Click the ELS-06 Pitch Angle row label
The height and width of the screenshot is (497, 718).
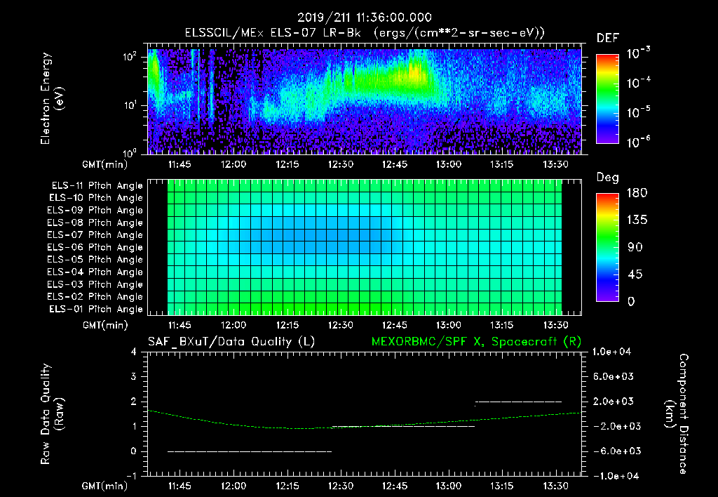95,247
